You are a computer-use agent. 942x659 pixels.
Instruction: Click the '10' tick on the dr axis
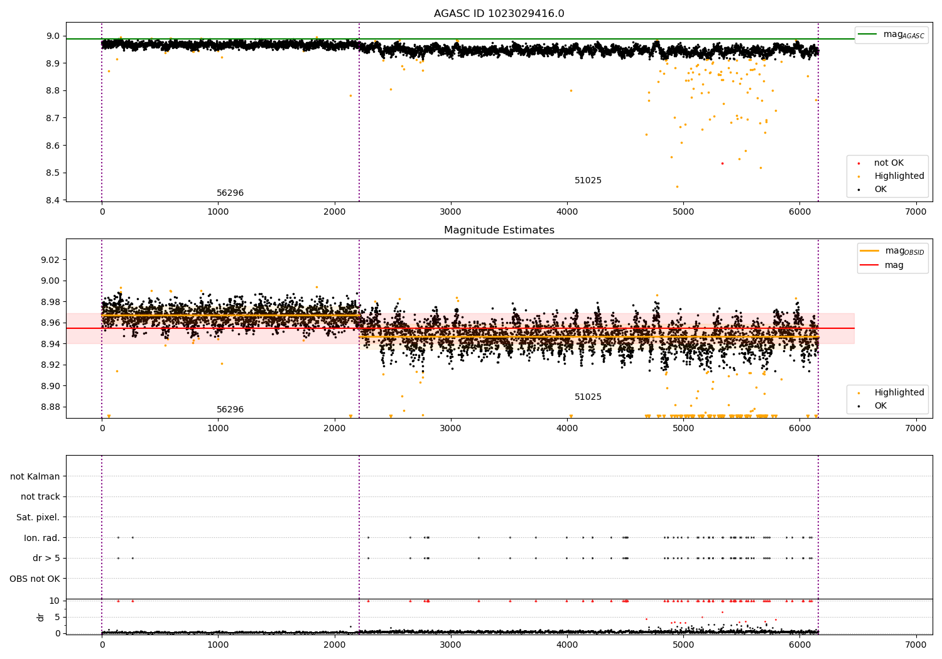[x=55, y=601]
